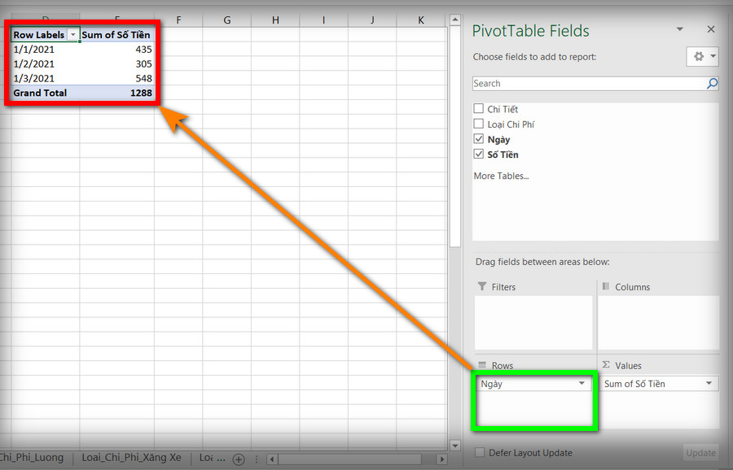
Task: Switch to the Chi_Phi_Luong sheet tab
Action: (x=32, y=458)
